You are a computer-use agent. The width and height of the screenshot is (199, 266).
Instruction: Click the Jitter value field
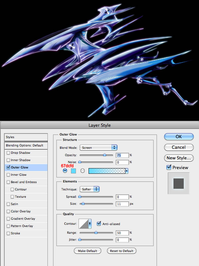[x=122, y=240]
